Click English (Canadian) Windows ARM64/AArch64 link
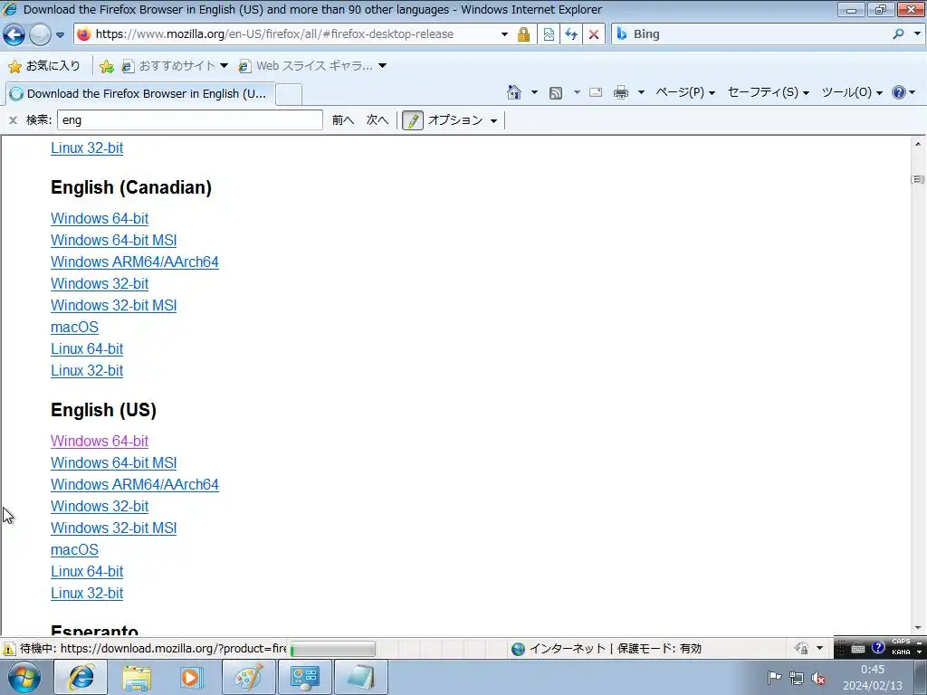 (135, 262)
